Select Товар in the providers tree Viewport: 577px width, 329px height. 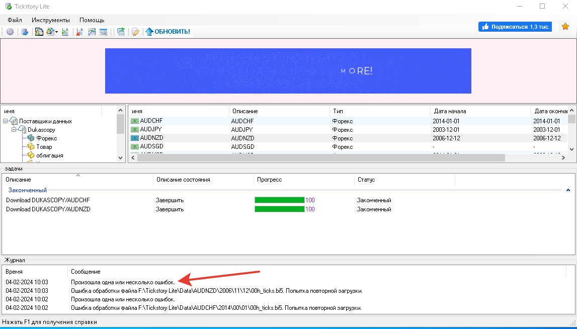(44, 147)
